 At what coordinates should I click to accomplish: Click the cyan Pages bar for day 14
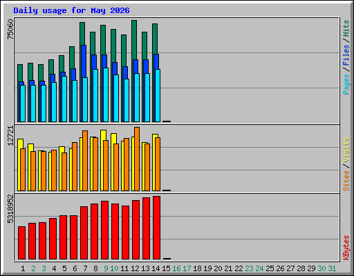point(158,95)
